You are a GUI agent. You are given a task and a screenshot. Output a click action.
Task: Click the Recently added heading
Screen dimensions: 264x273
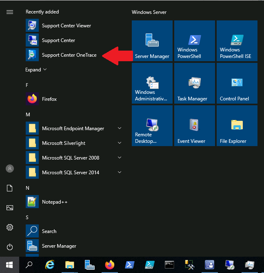[x=42, y=12]
